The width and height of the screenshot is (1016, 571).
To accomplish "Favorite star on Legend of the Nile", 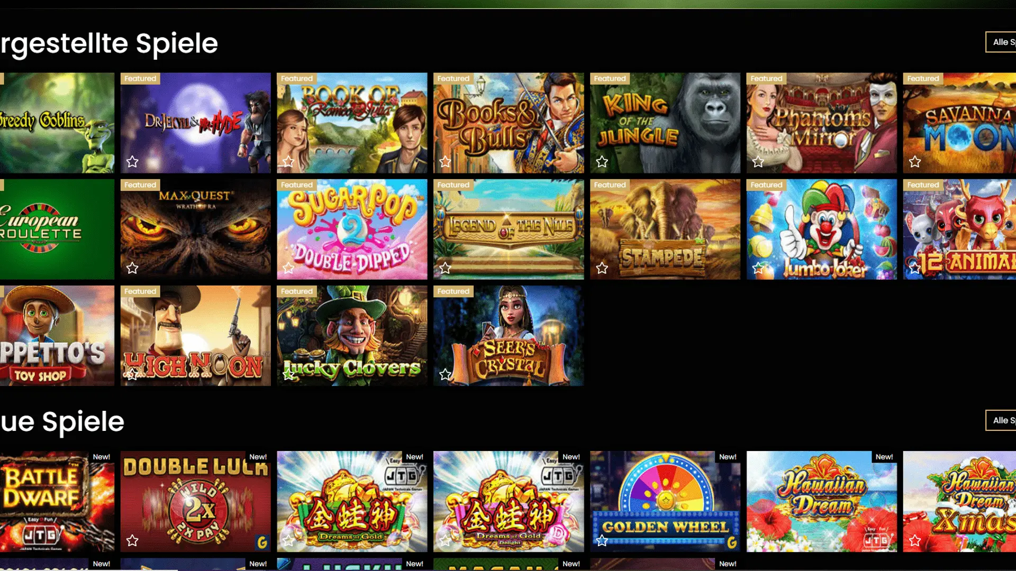I will pos(445,268).
